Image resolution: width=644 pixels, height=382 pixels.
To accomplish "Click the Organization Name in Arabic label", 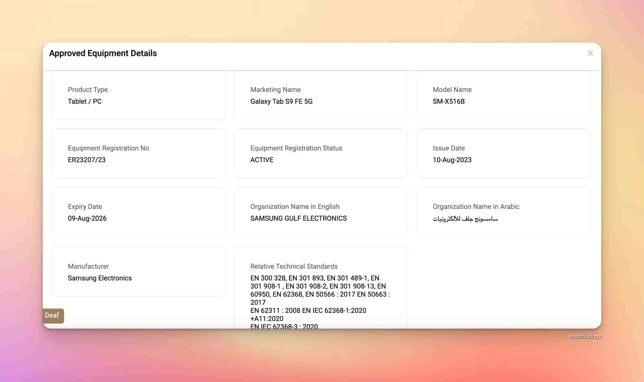I will click(x=476, y=206).
